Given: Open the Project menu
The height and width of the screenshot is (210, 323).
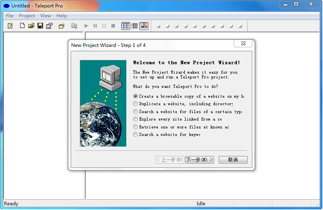Looking at the screenshot, I should [x=27, y=16].
